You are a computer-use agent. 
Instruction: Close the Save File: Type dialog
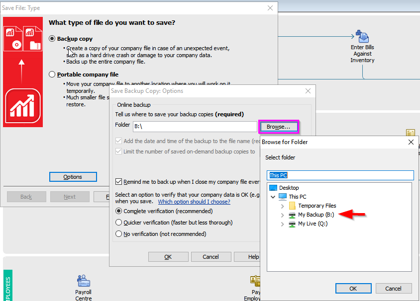click(x=270, y=8)
